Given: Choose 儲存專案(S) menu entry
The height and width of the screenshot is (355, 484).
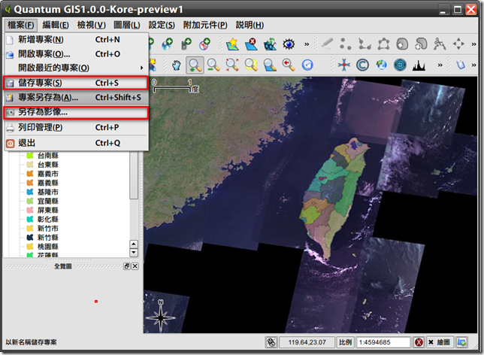Looking at the screenshot, I should pyautogui.click(x=76, y=83).
